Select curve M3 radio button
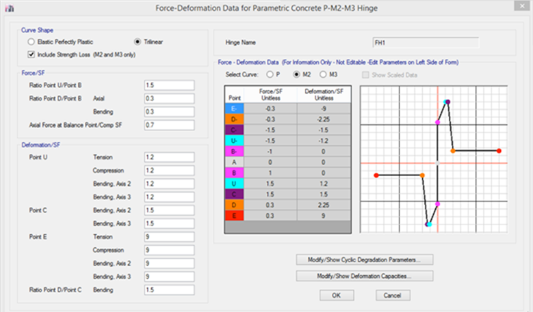The image size is (533, 312). (323, 74)
